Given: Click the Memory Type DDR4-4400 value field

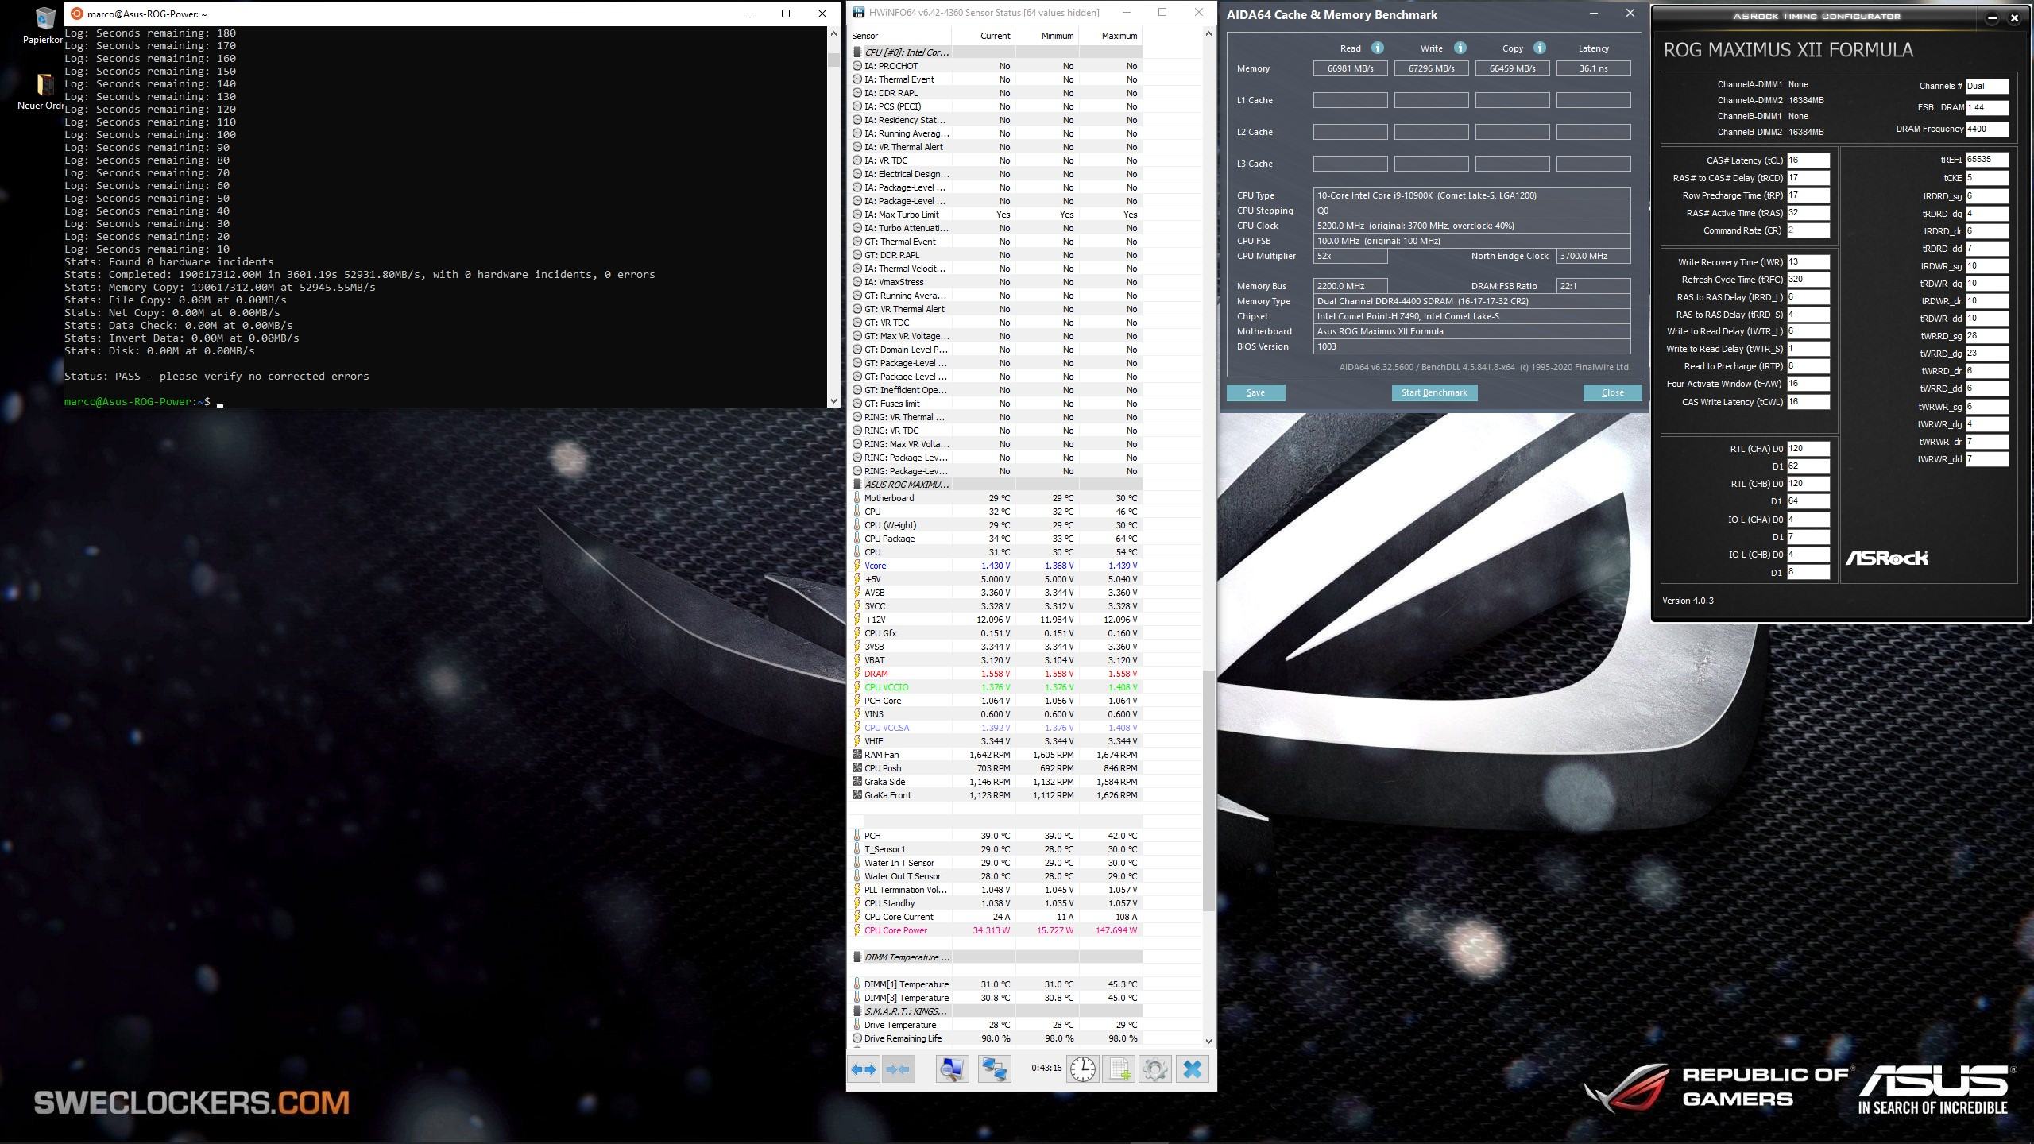Looking at the screenshot, I should pyautogui.click(x=1471, y=301).
